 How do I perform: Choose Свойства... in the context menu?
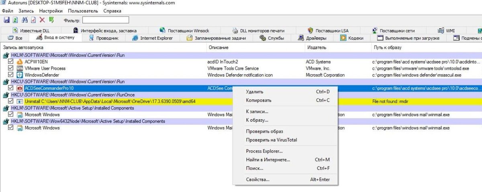[x=286, y=180]
